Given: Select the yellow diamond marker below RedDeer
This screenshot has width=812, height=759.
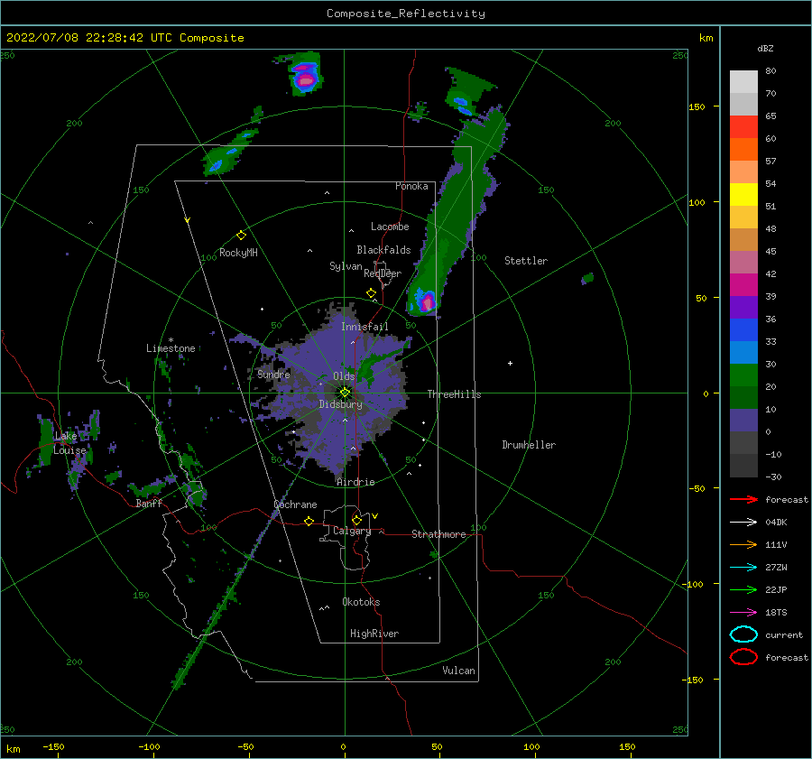Looking at the screenshot, I should click(372, 293).
